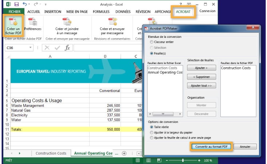Image resolution: width=267 pixels, height=164 pixels.
Task: Click the Name Box showing C36
Action: click(x=17, y=48)
